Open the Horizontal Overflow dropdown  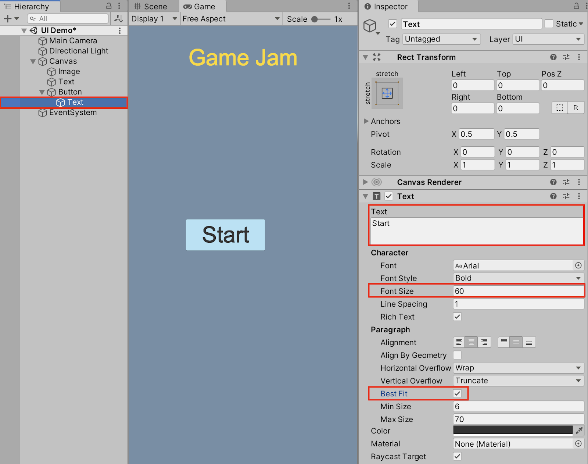point(518,368)
